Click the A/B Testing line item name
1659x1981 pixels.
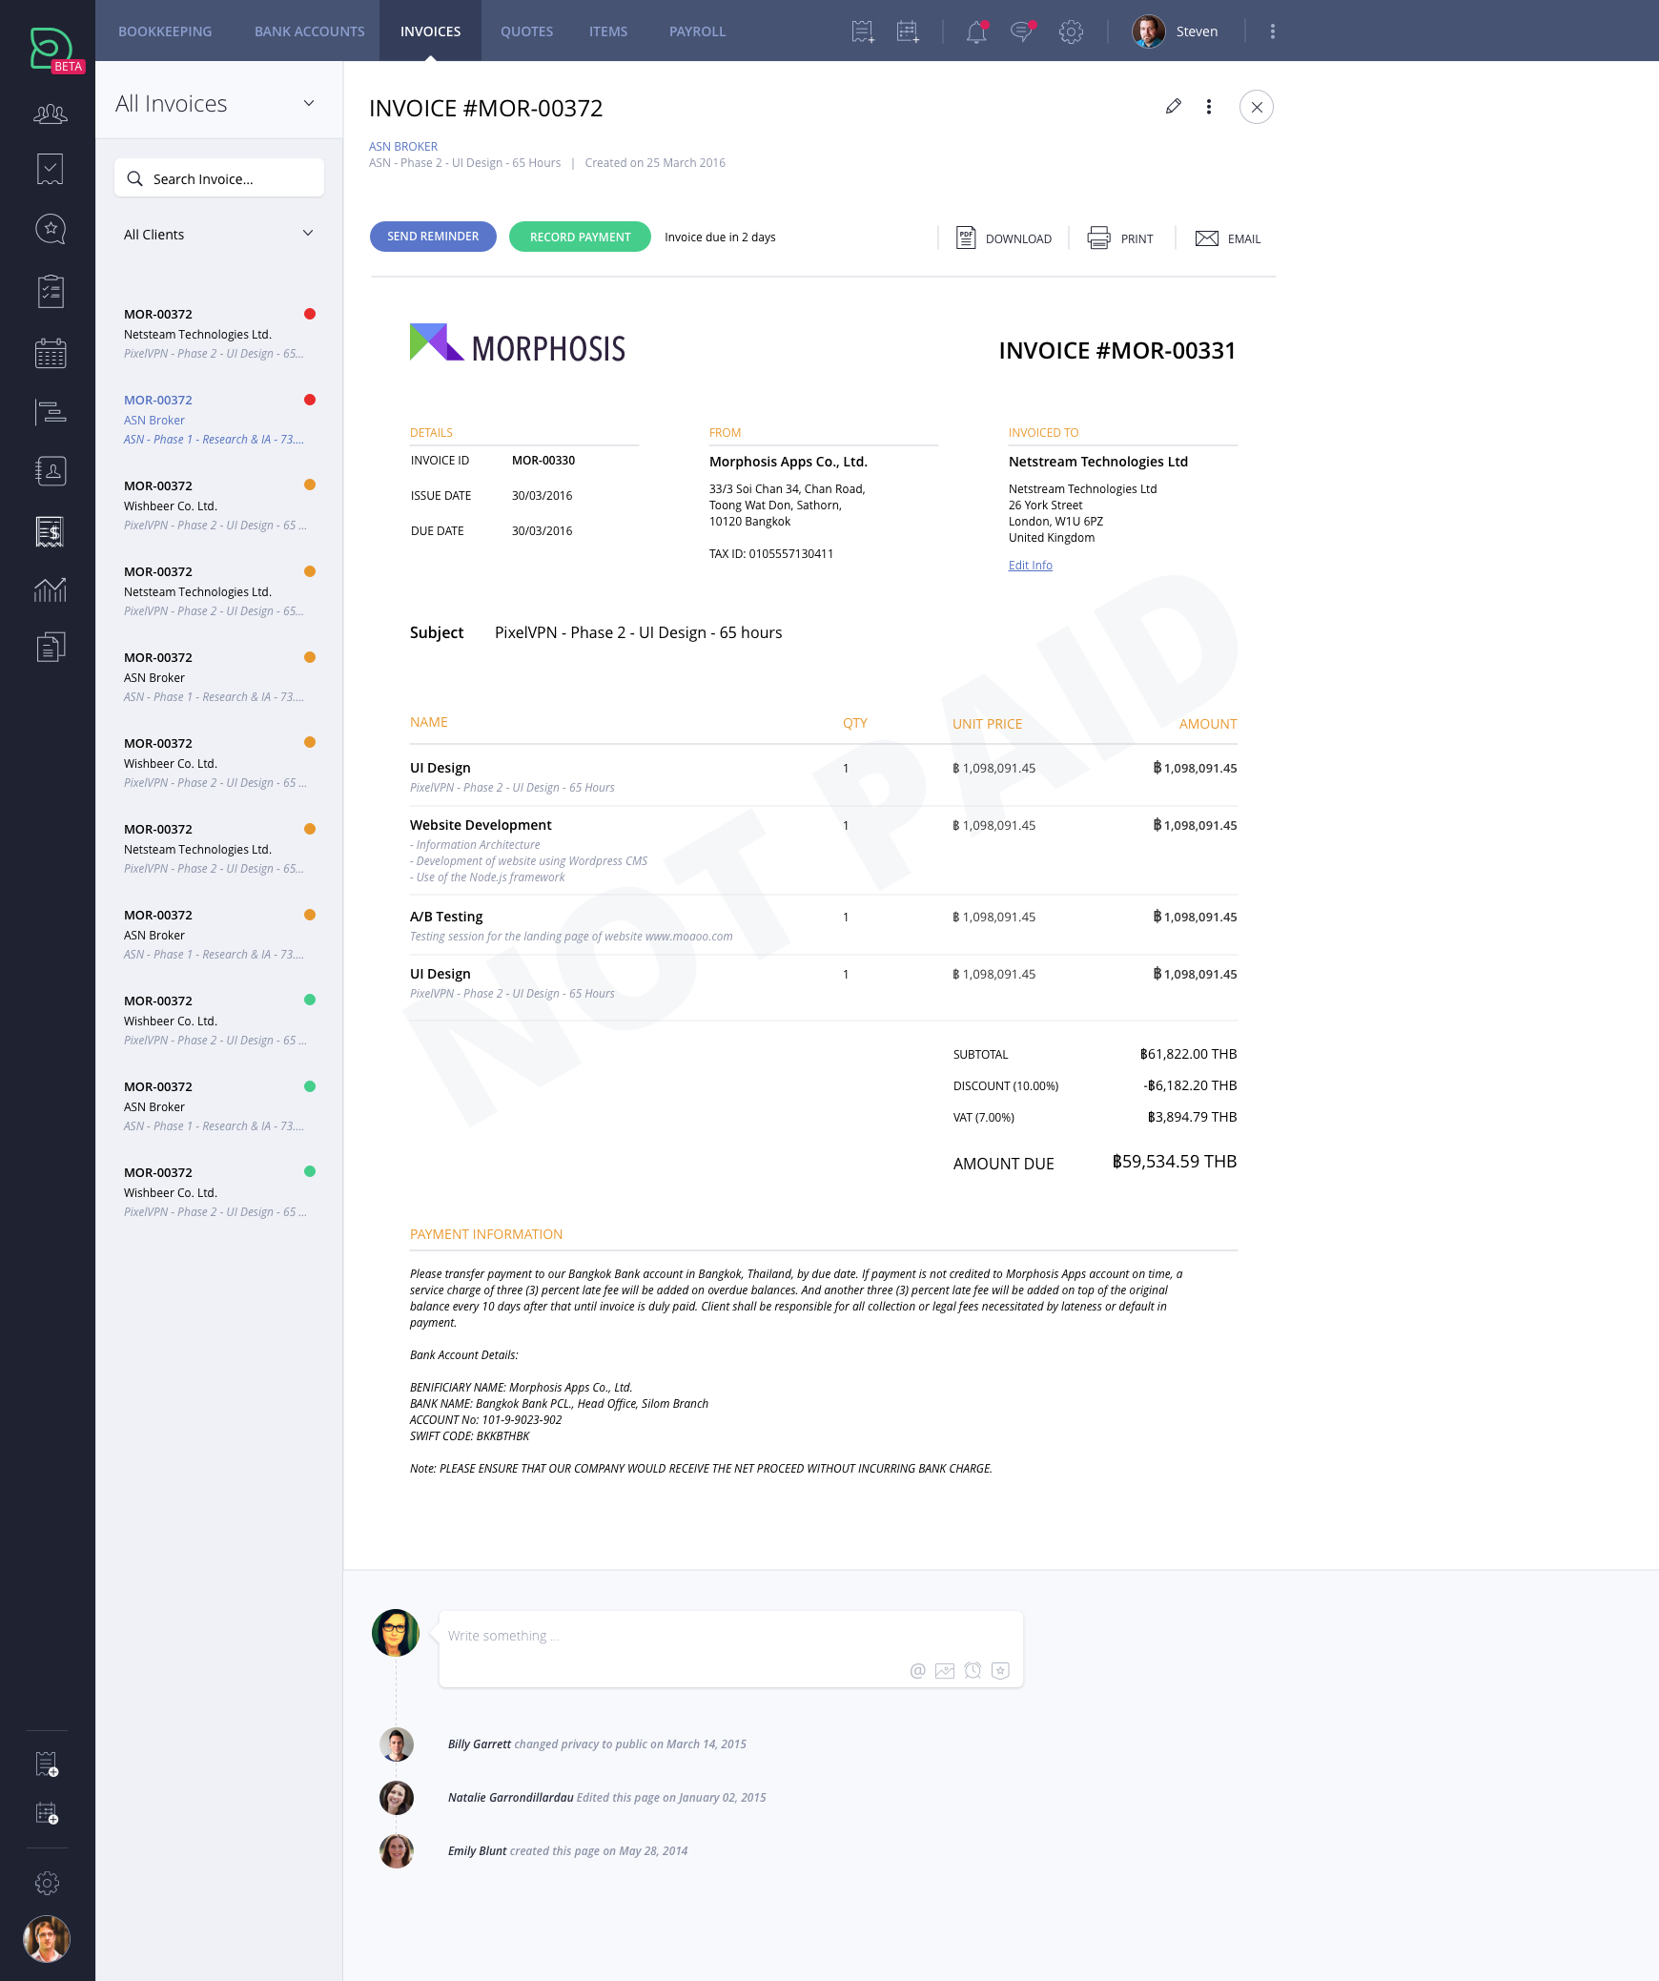446,917
